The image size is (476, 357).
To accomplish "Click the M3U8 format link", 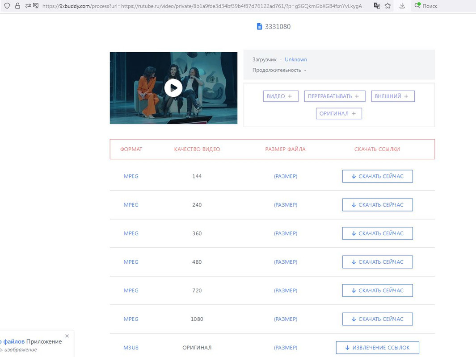I will pos(131,348).
